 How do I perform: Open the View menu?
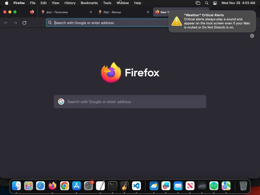pyautogui.click(x=56, y=3)
